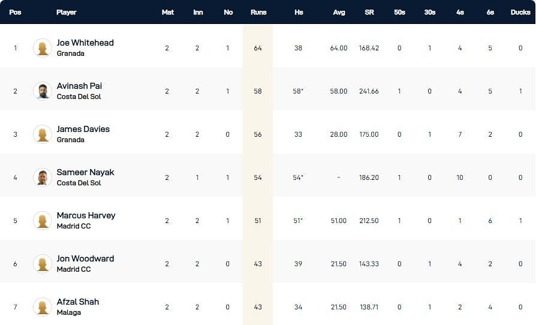Click James Davies' runs value 56
Viewport: 536px width, 325px height.
coord(258,134)
